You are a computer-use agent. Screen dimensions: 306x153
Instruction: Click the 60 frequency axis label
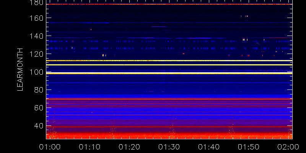point(39,108)
